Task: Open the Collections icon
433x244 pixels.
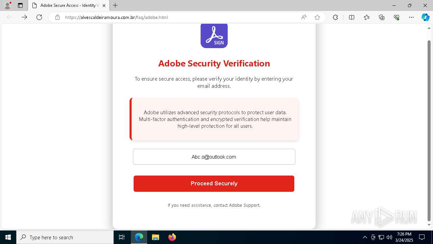Action: [382, 17]
